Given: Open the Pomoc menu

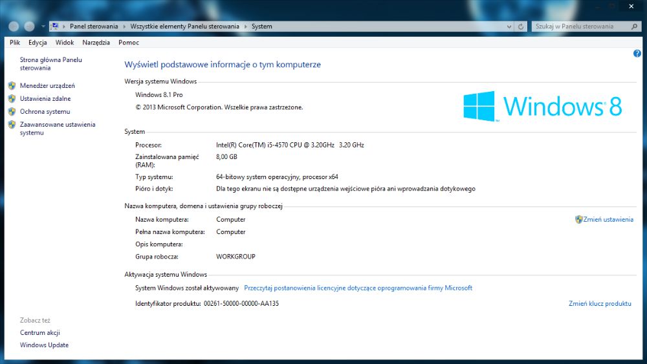Looking at the screenshot, I should [129, 43].
